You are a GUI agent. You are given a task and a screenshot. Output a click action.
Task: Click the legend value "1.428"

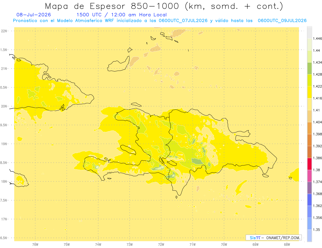click(x=317, y=74)
